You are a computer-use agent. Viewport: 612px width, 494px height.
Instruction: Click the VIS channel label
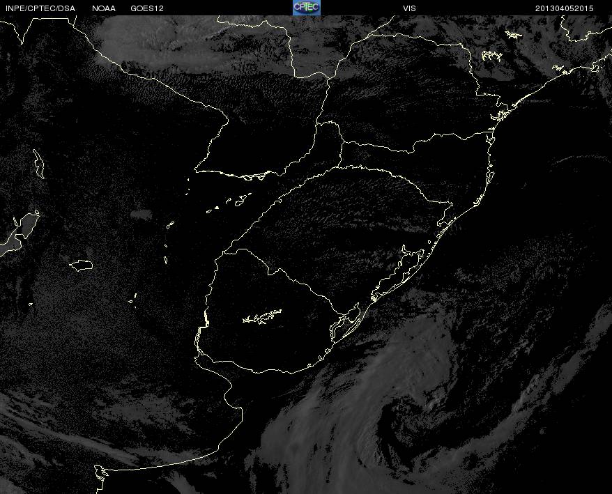click(x=409, y=8)
